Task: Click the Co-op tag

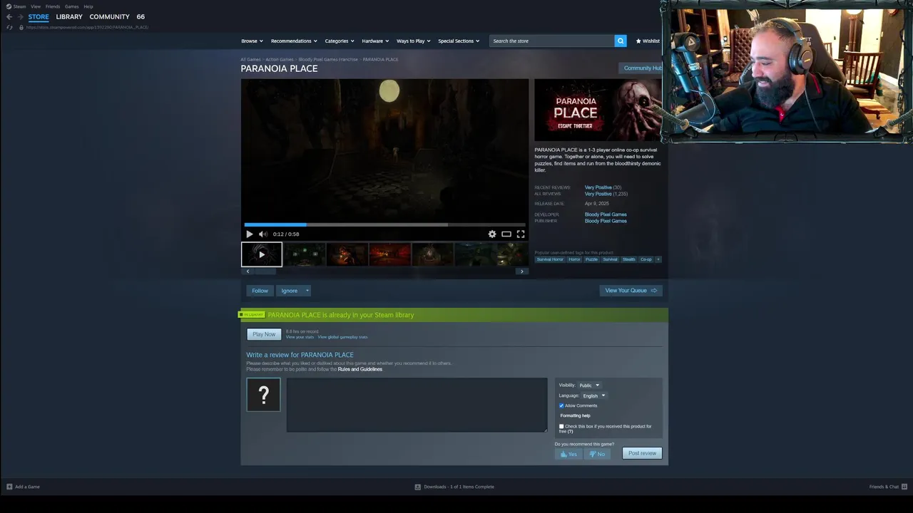Action: tap(646, 259)
